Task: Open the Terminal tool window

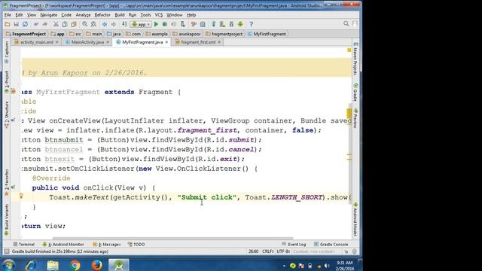Action: (x=23, y=244)
